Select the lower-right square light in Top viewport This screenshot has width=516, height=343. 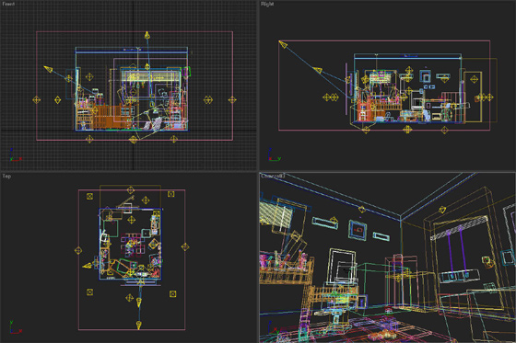point(173,293)
